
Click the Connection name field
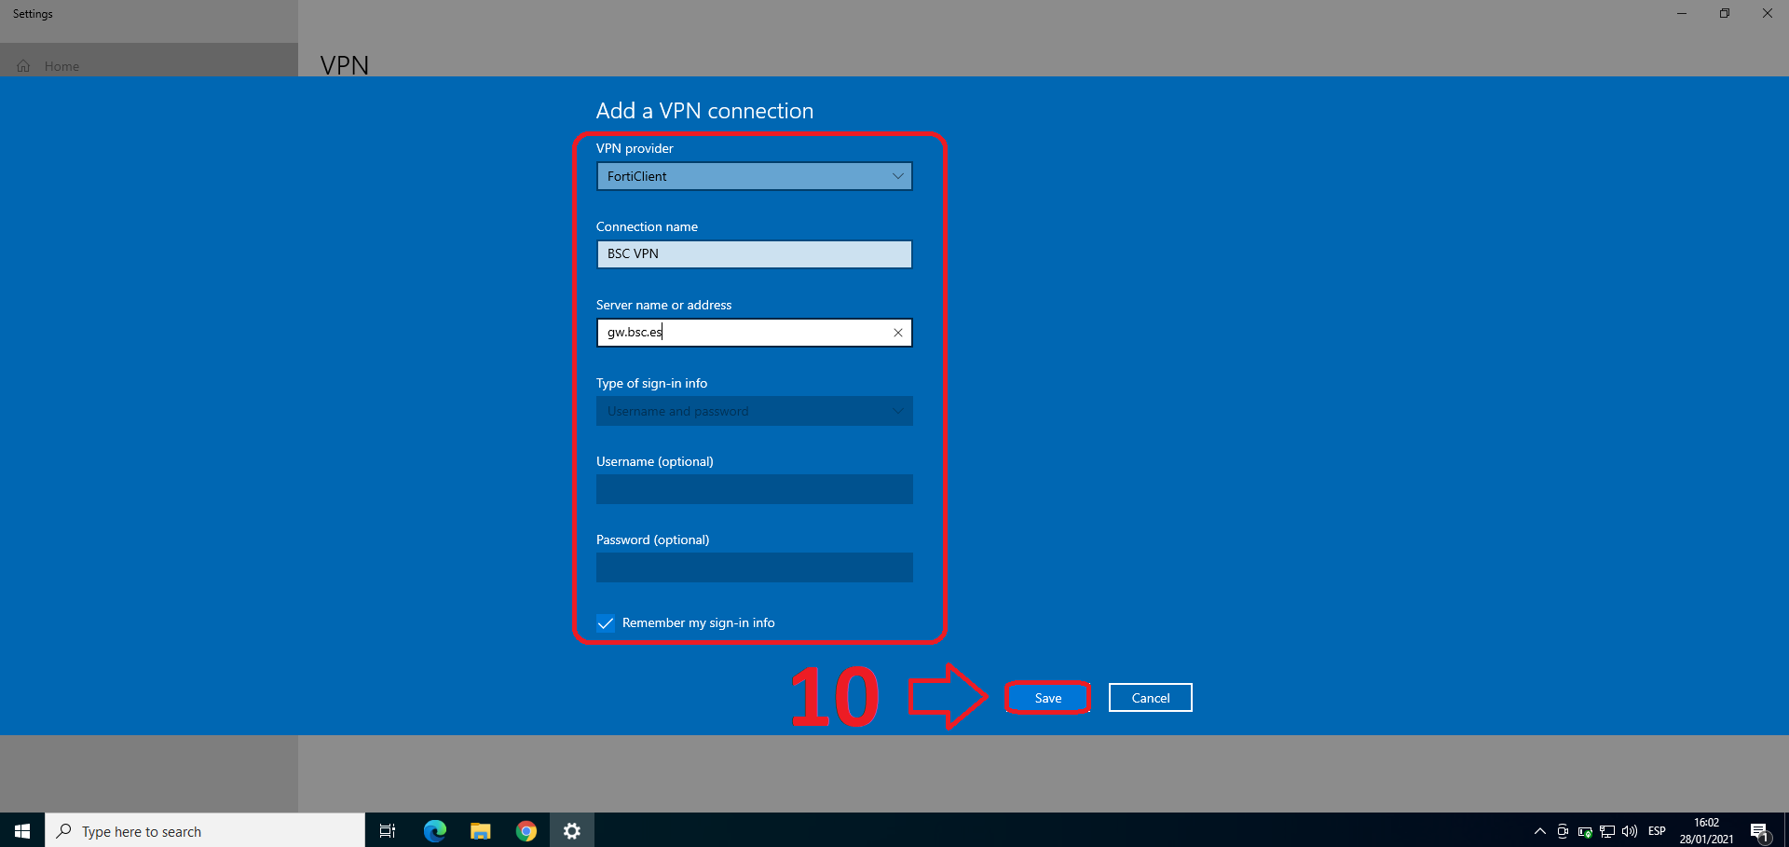point(754,254)
